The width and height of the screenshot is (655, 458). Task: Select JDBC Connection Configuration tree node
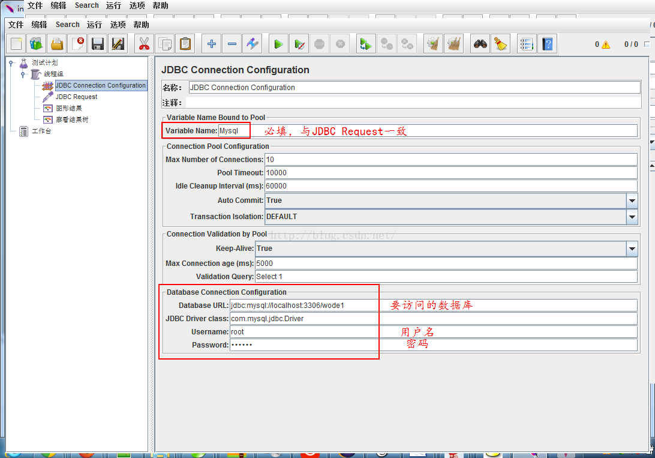[x=101, y=85]
